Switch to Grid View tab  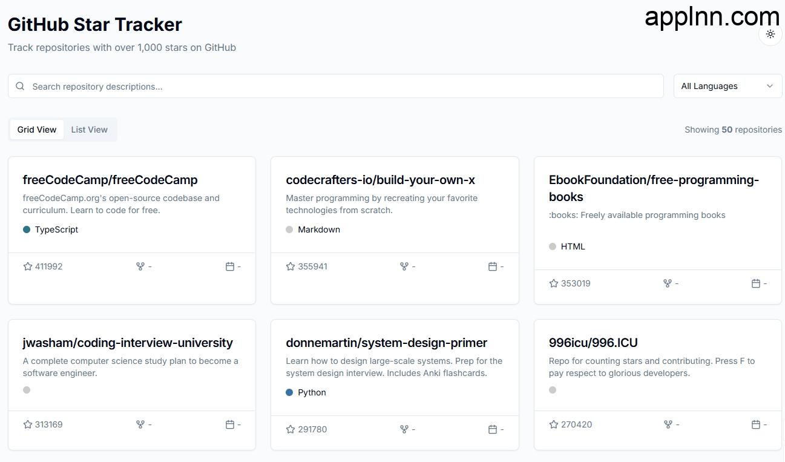tap(37, 130)
